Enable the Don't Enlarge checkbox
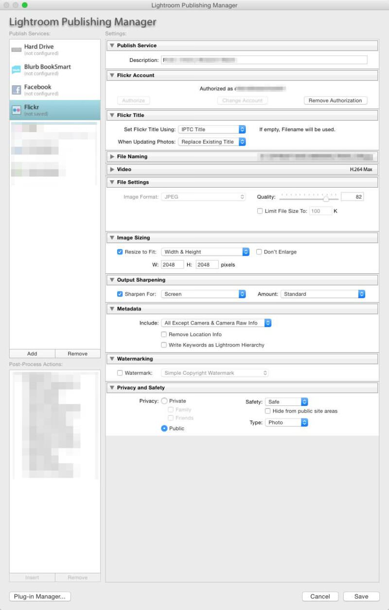Image resolution: width=389 pixels, height=610 pixels. (259, 252)
